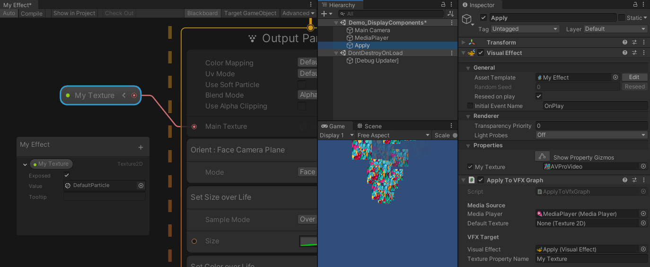
Task: Toggle Hierarchy alphabetical sort icon
Action: point(451,14)
